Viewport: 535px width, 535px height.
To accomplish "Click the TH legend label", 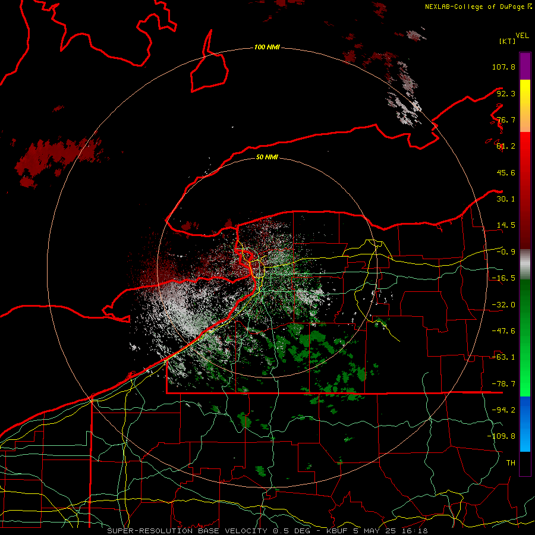I will (511, 463).
